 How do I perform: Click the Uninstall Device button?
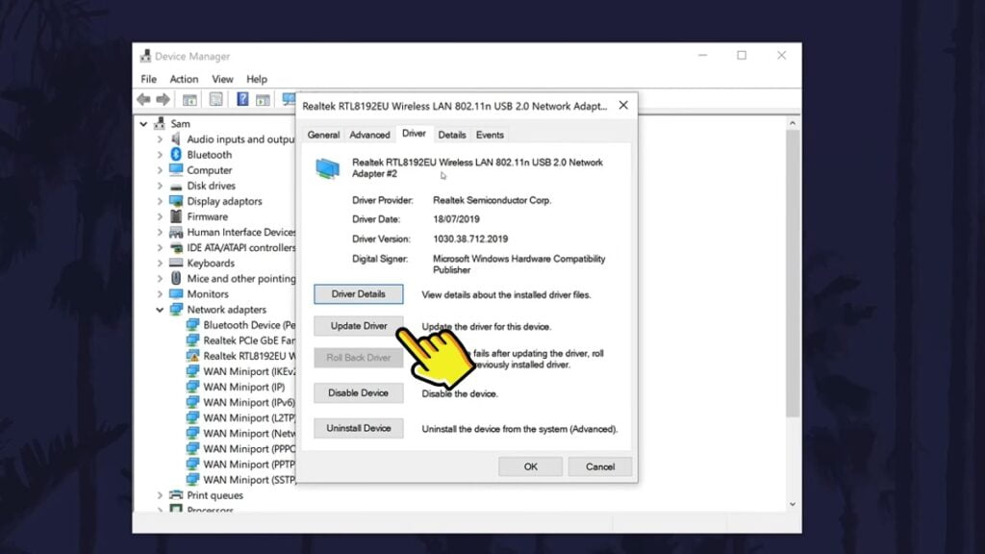pyautogui.click(x=359, y=428)
